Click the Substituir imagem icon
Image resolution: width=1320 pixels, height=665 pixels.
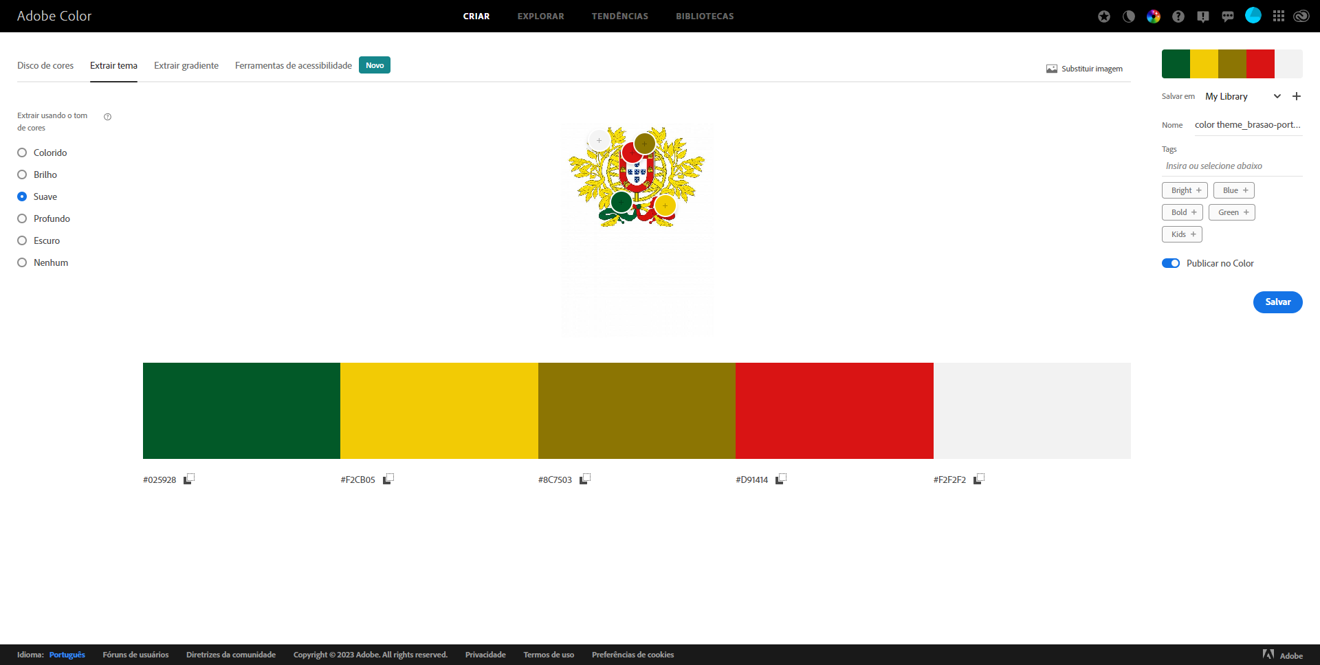coord(1052,69)
